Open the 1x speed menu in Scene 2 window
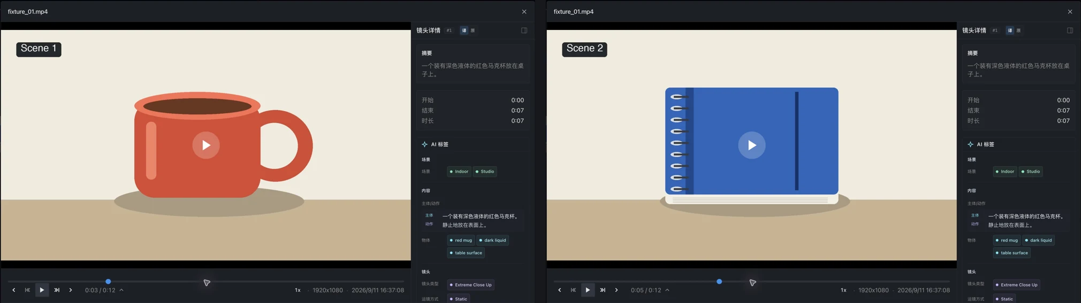 [843, 290]
